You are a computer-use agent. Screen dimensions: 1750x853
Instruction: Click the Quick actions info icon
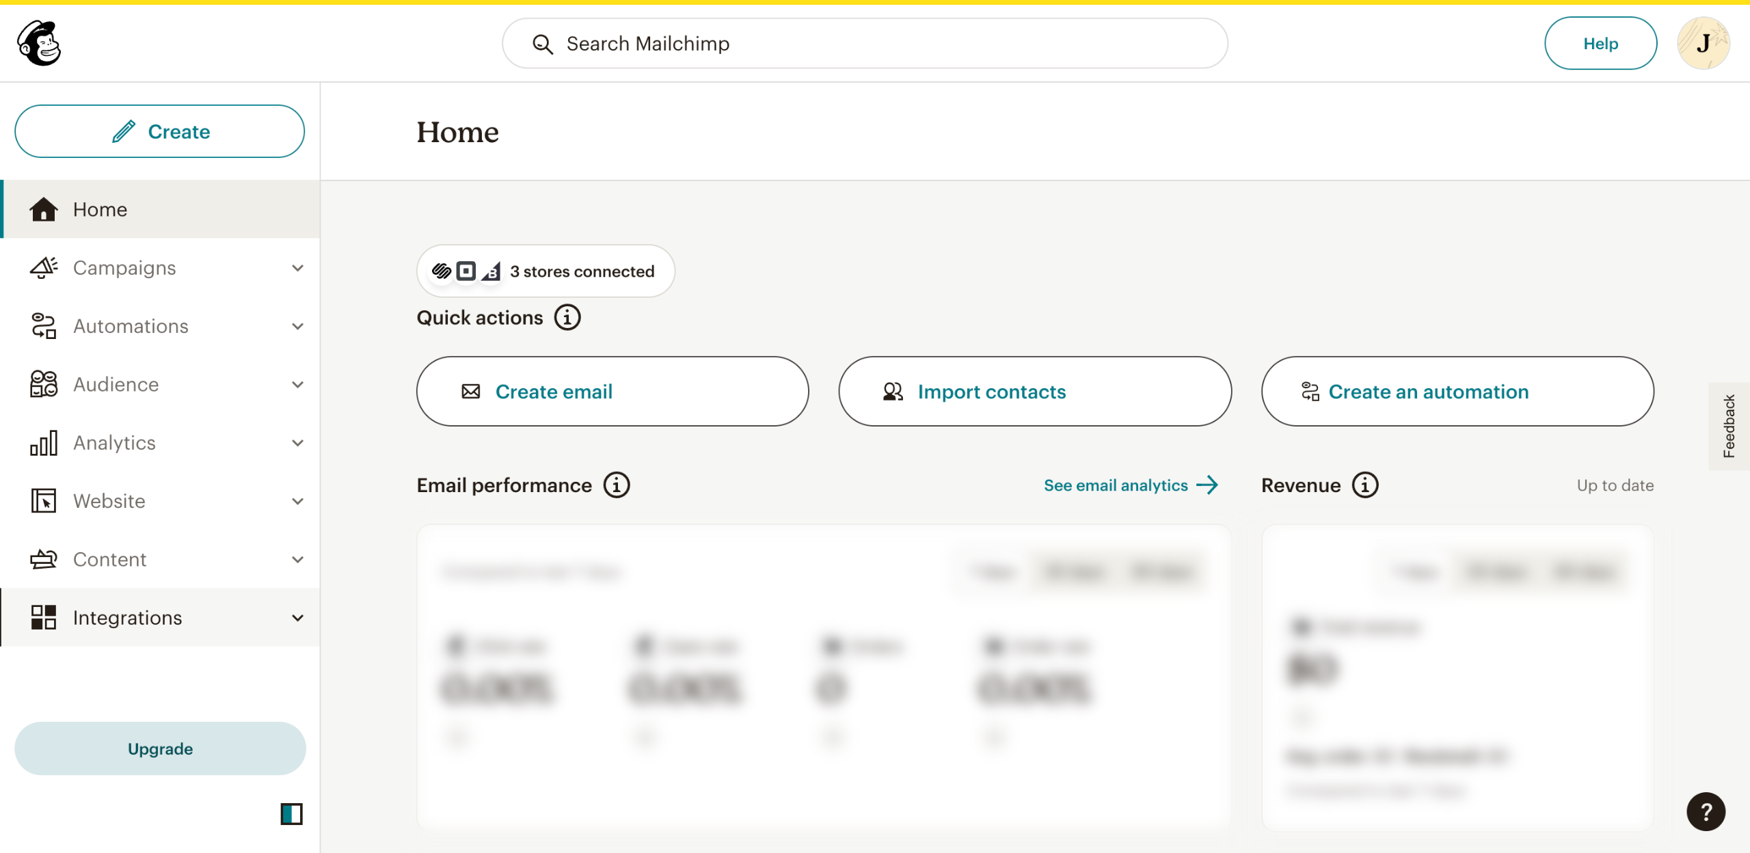[x=567, y=318]
